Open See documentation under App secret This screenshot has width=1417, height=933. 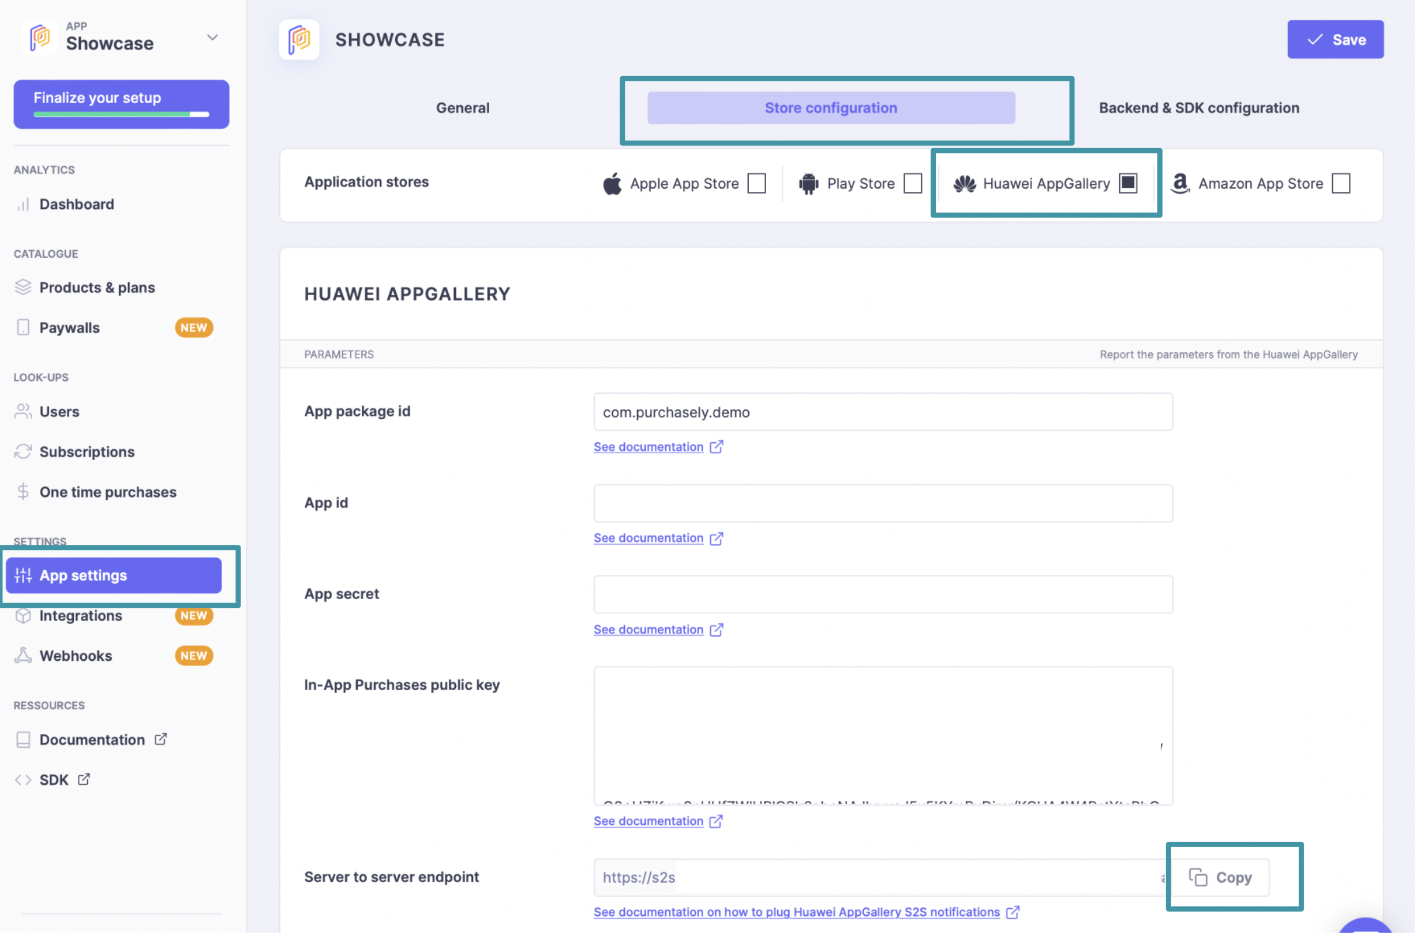(650, 630)
